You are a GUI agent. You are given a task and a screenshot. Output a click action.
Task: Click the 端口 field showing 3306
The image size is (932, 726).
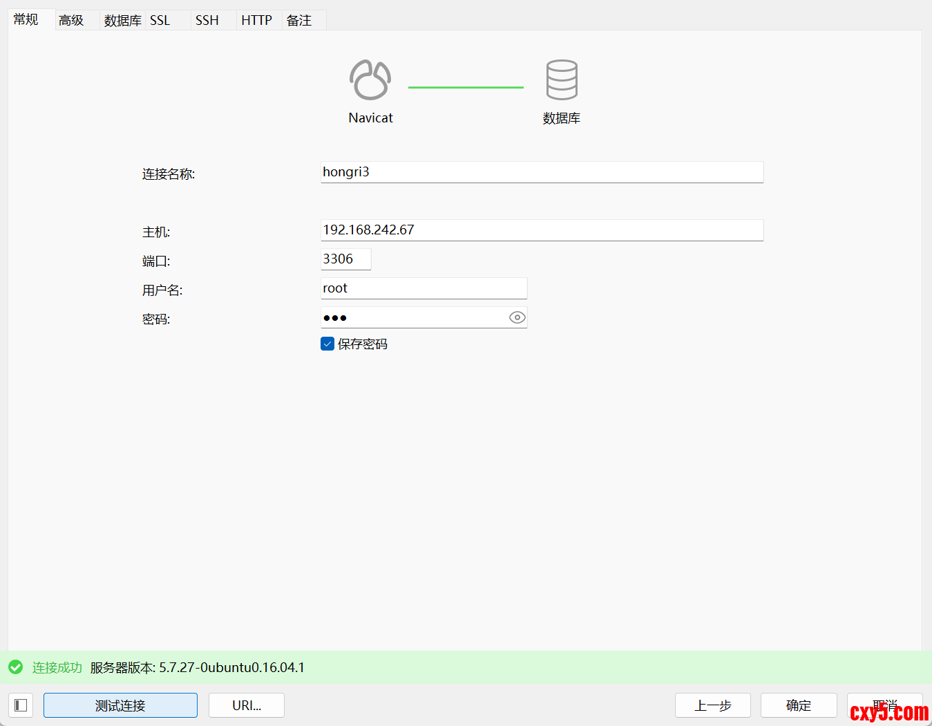(x=345, y=259)
